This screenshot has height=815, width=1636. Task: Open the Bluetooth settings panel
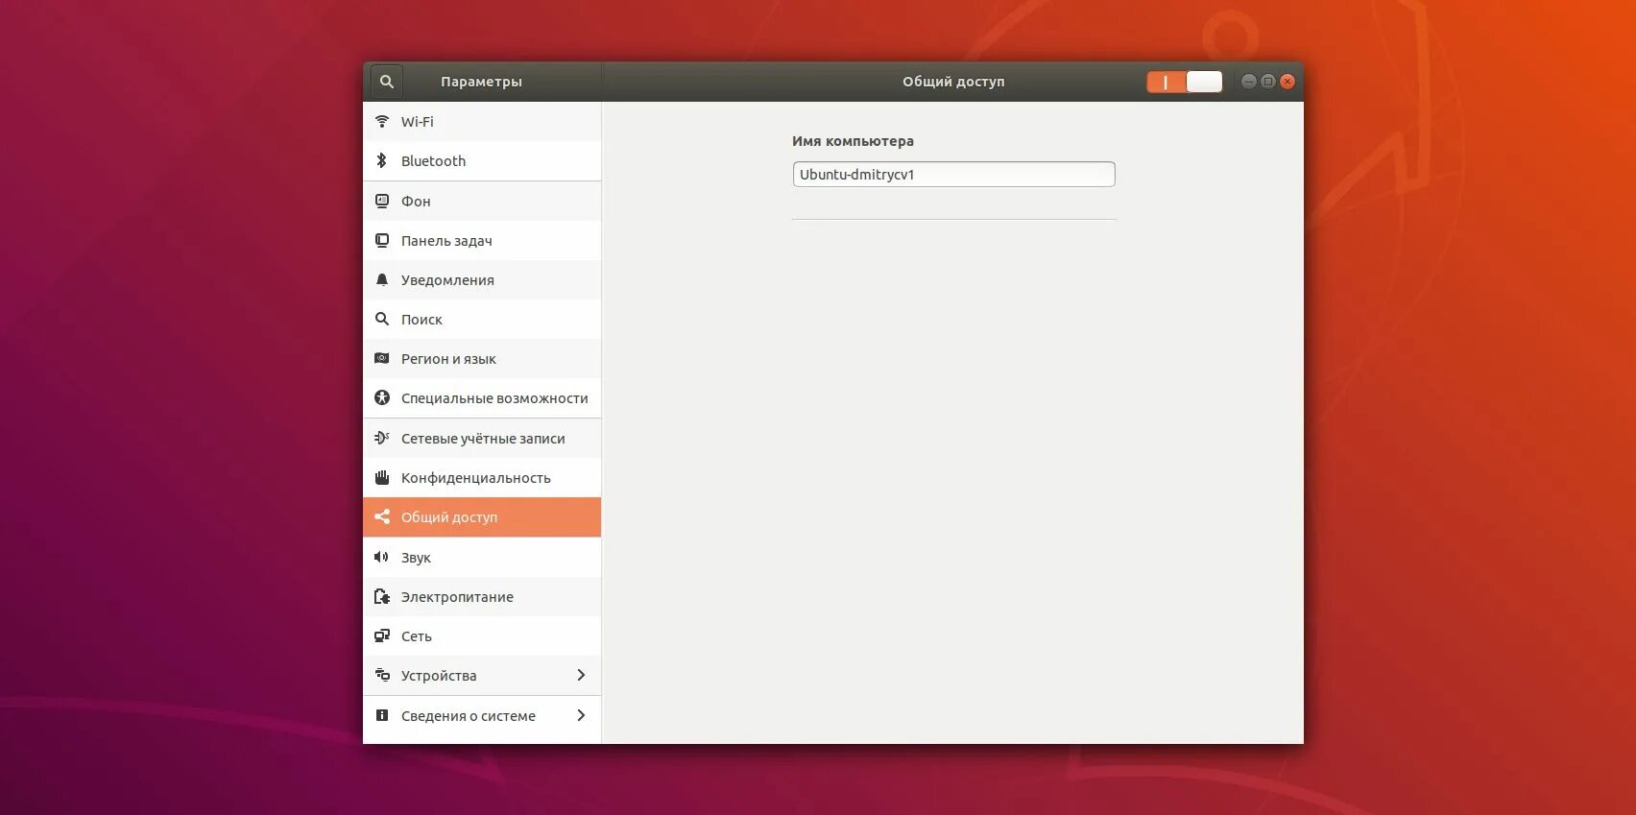(482, 161)
